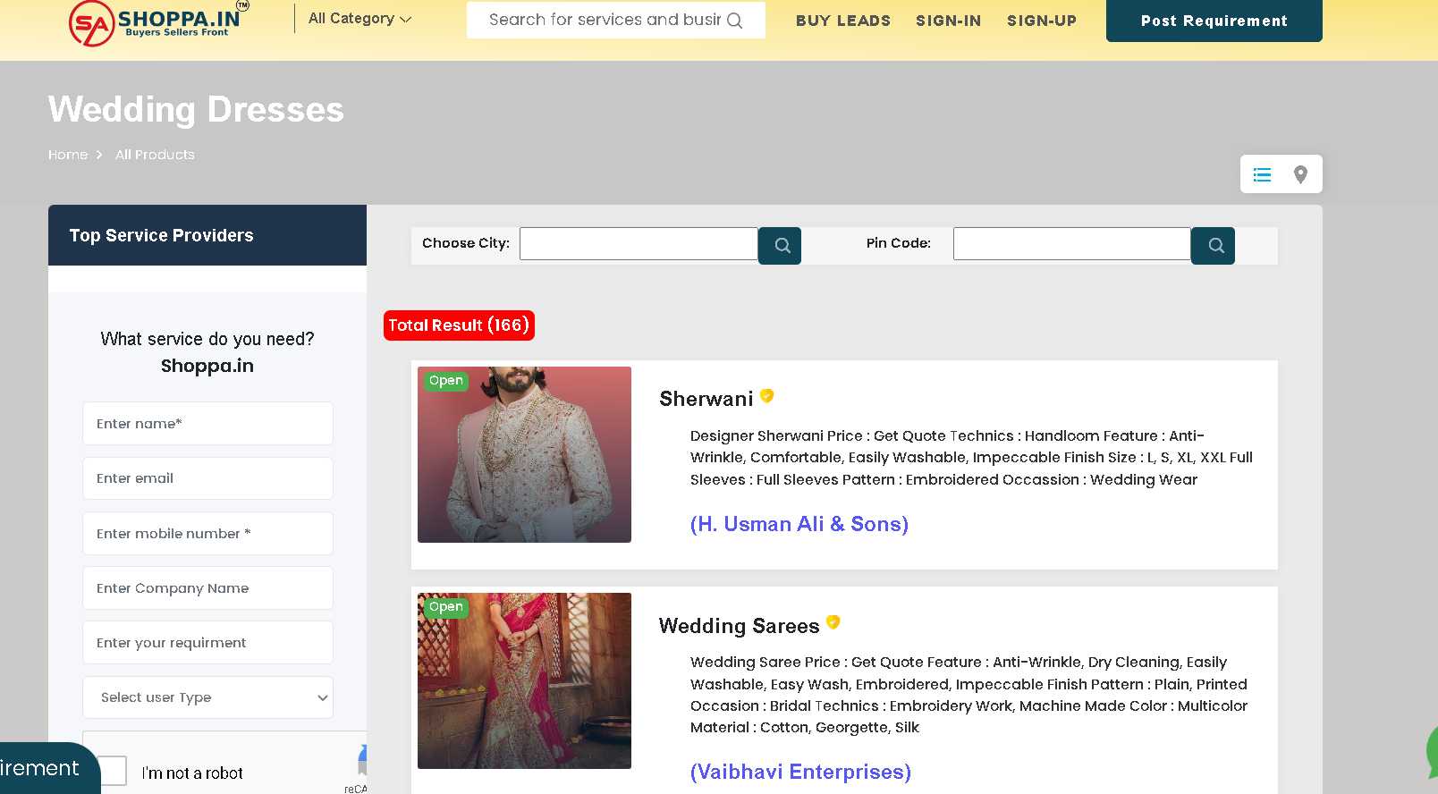The width and height of the screenshot is (1438, 794).
Task: Expand the All Category dropdown
Action: [x=359, y=19]
